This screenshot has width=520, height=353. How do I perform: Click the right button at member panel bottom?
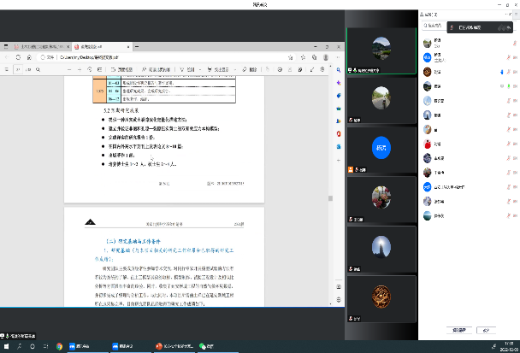coord(486,328)
